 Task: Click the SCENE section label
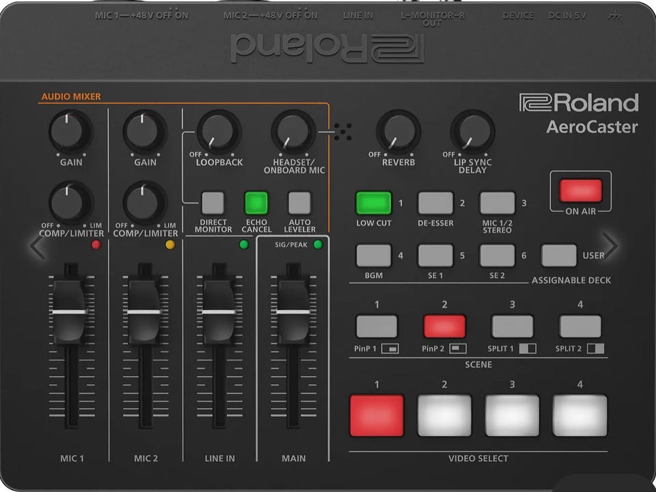click(x=478, y=365)
